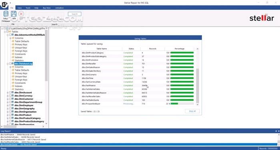This screenshot has height=150, width=280.
Task: Click the Select Database icon
Action: 6,14
